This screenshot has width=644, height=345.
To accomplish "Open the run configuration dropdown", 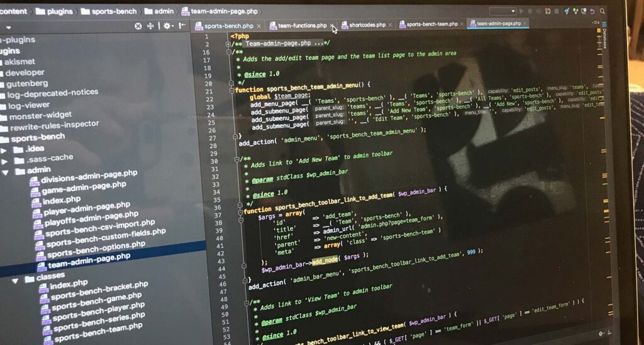I will 502,11.
